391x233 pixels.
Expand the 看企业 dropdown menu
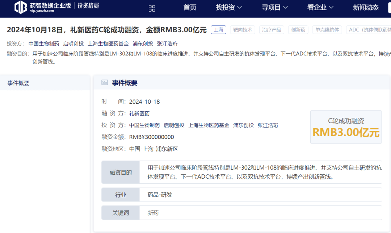[320, 8]
